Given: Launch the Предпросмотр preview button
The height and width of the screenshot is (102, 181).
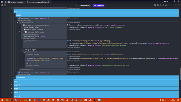Looking at the screenshot, I should (83, 5).
